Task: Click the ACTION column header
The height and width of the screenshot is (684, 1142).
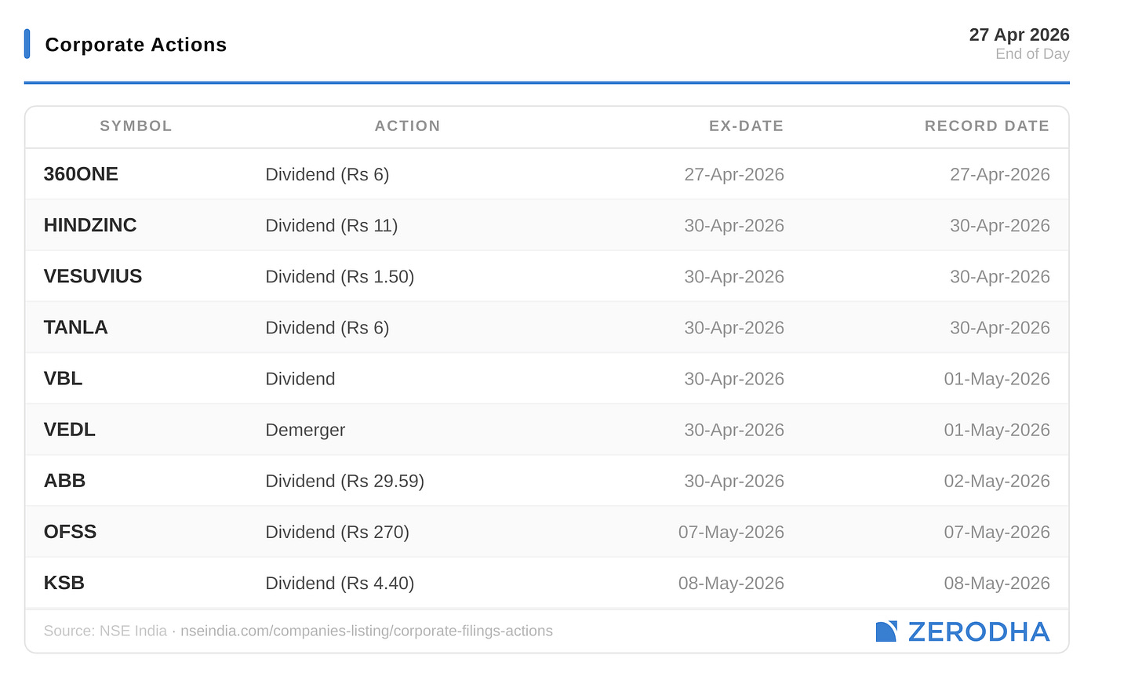Action: pos(407,126)
